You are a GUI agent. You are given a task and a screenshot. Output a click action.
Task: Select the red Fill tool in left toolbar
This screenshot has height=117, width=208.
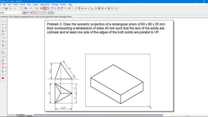click(x=3, y=45)
